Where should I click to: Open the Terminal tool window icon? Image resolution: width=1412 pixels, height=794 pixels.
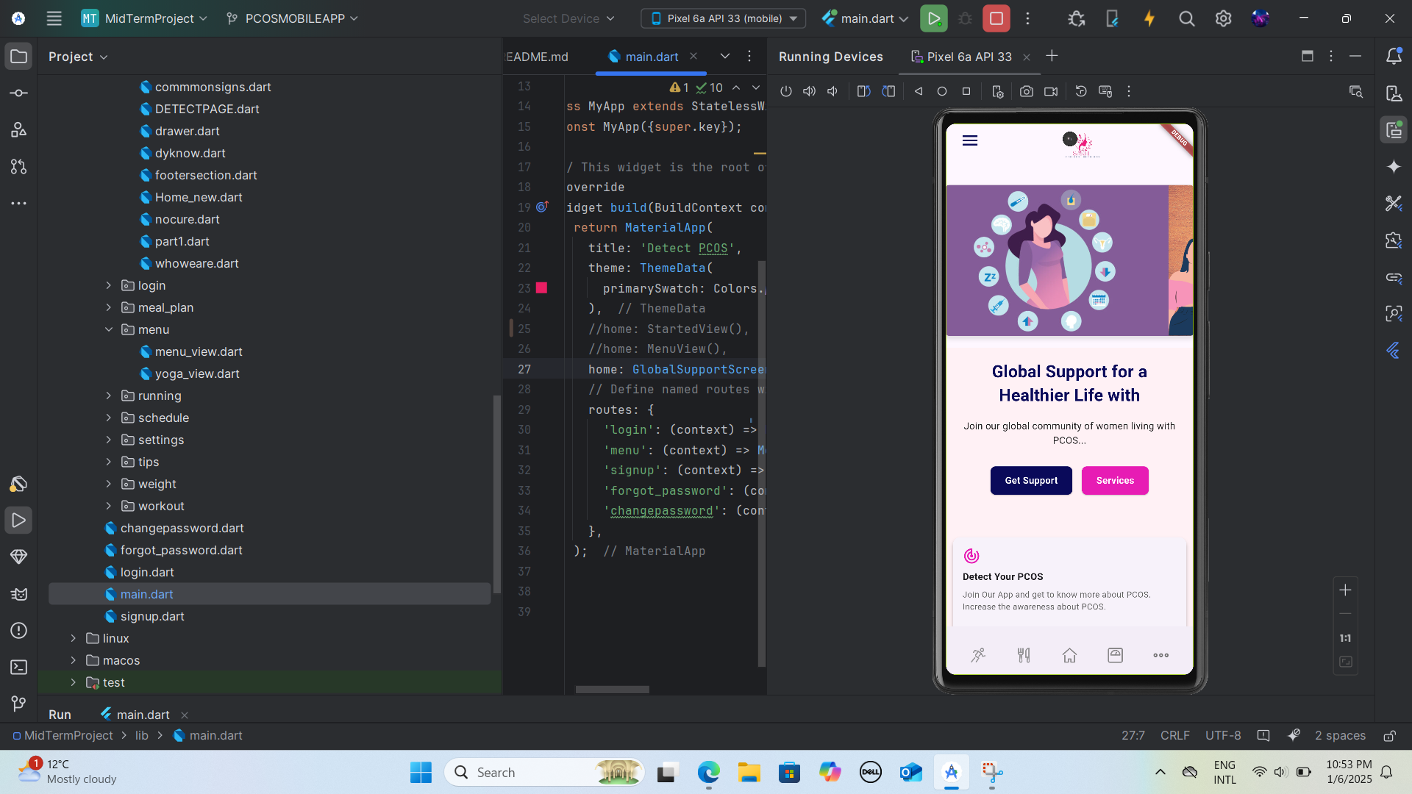coord(18,667)
